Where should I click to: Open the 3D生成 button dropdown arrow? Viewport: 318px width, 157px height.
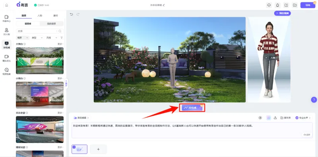click(x=200, y=108)
